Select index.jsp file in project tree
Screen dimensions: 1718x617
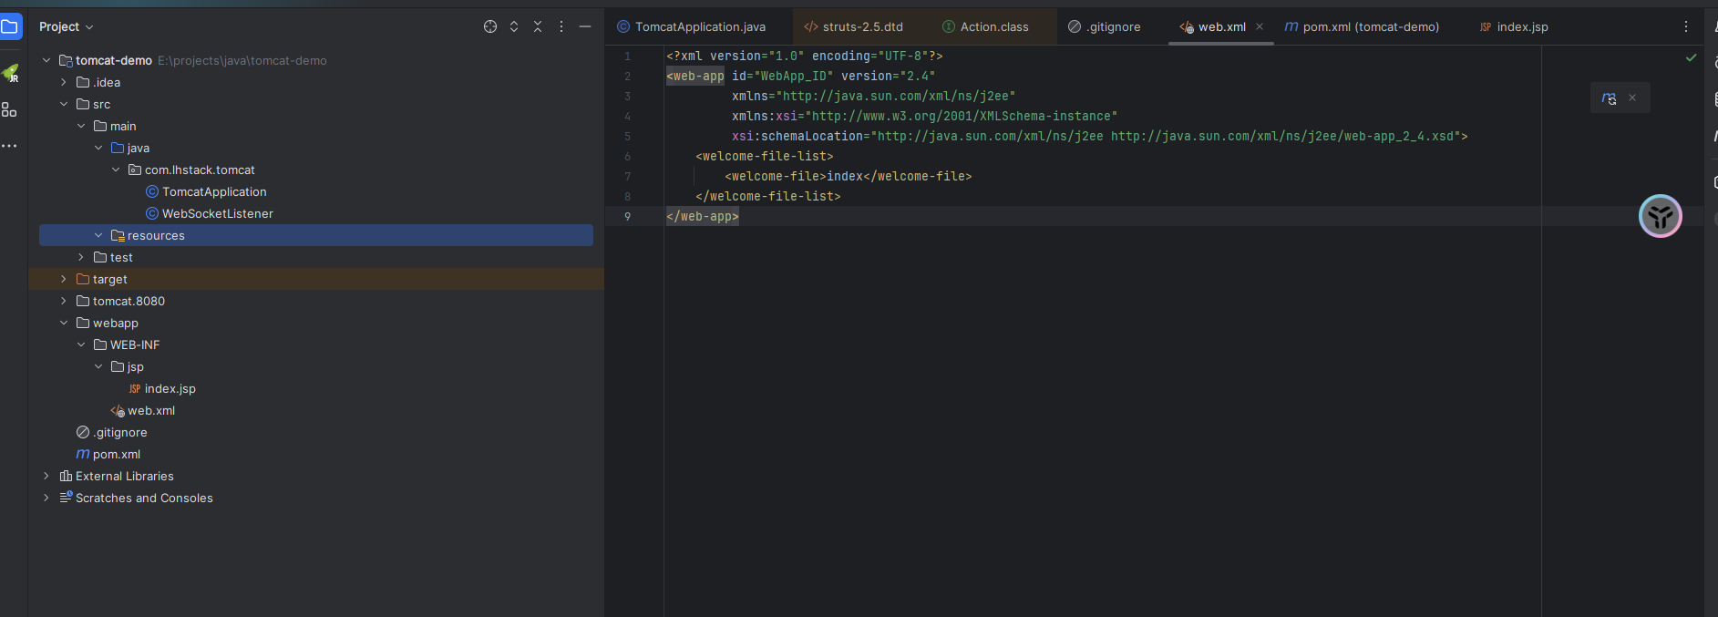170,388
